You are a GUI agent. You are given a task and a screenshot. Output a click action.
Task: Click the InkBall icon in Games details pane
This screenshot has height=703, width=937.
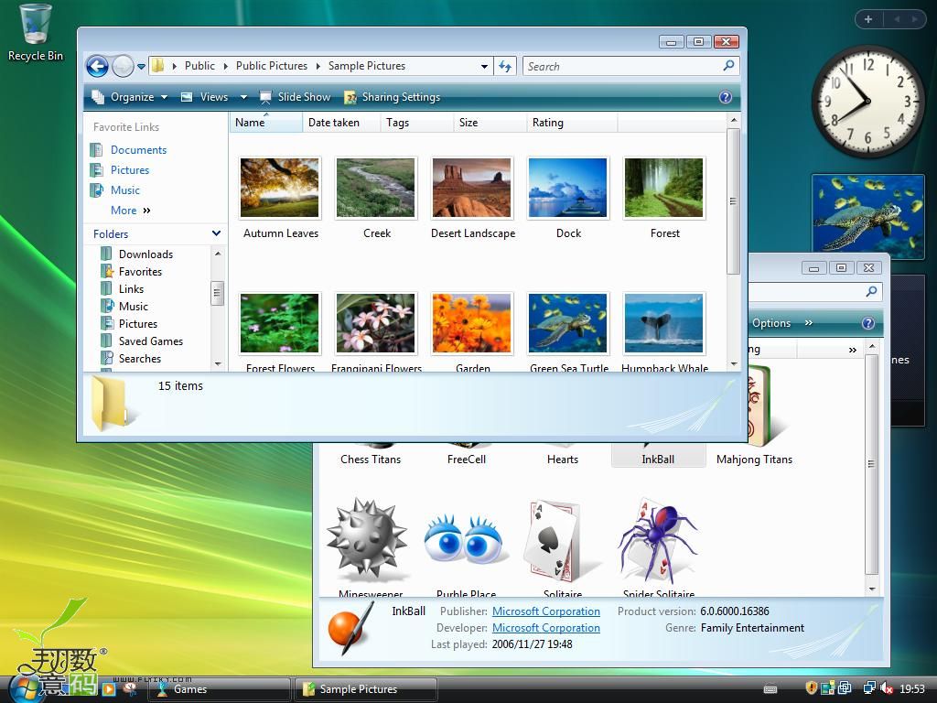pos(352,629)
